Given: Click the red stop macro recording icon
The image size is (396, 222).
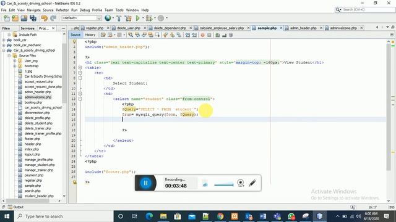Looking at the screenshot, I should pos(202,35).
